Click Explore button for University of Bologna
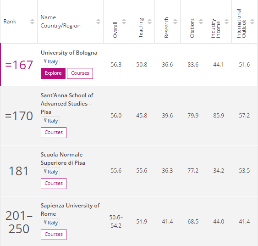 point(53,73)
